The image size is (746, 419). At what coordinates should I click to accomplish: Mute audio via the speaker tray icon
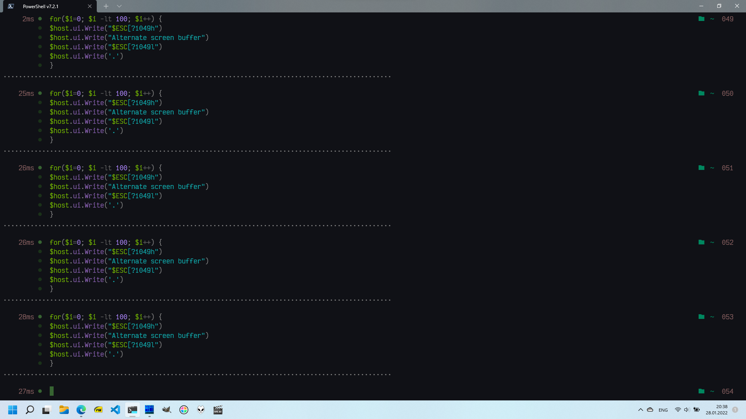coord(686,410)
